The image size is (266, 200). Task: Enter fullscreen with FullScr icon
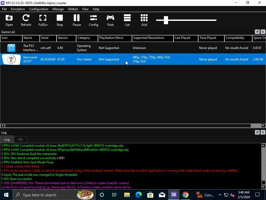(43, 20)
